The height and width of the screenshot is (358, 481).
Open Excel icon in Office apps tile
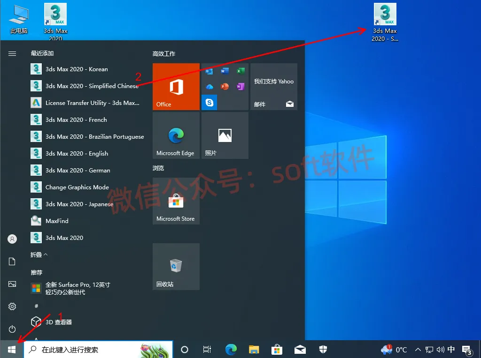(240, 71)
